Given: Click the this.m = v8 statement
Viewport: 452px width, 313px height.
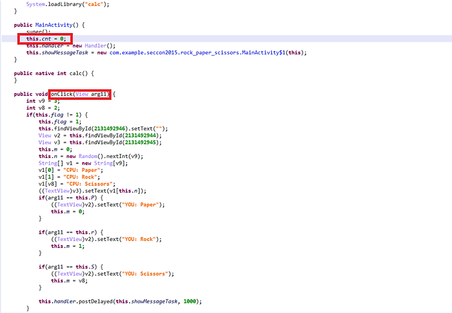Looking at the screenshot, I should coord(69,281).
